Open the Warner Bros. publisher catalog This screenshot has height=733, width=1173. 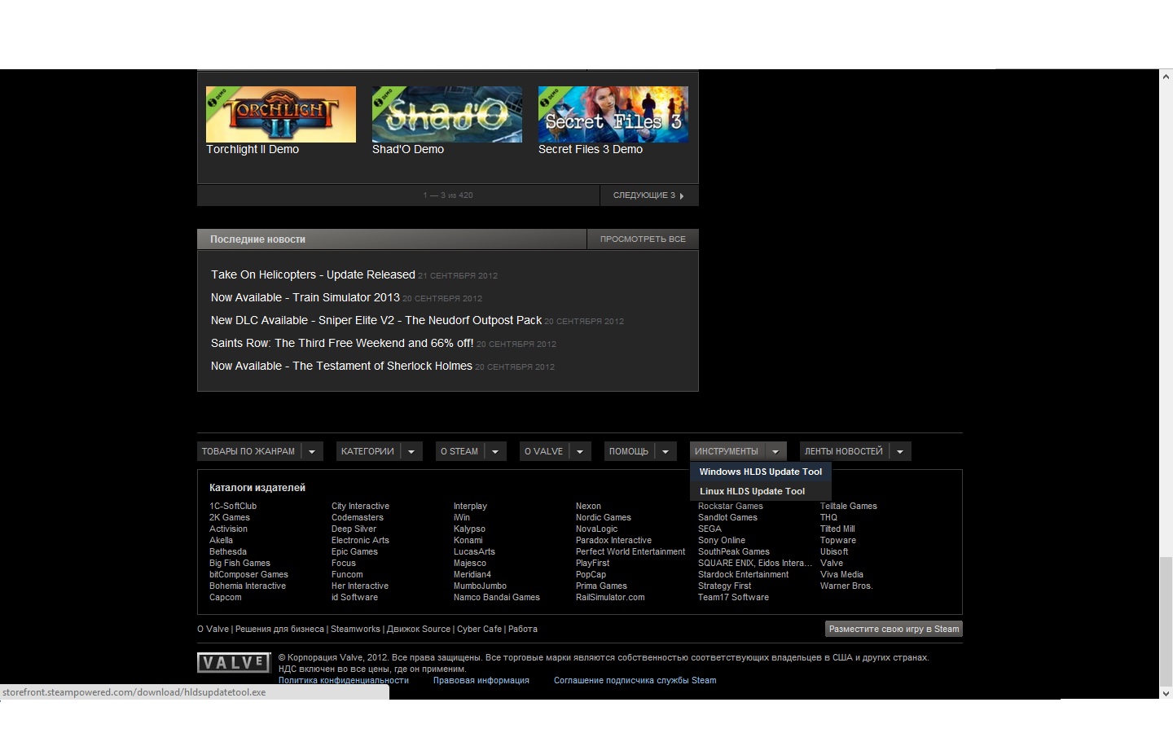(x=846, y=586)
